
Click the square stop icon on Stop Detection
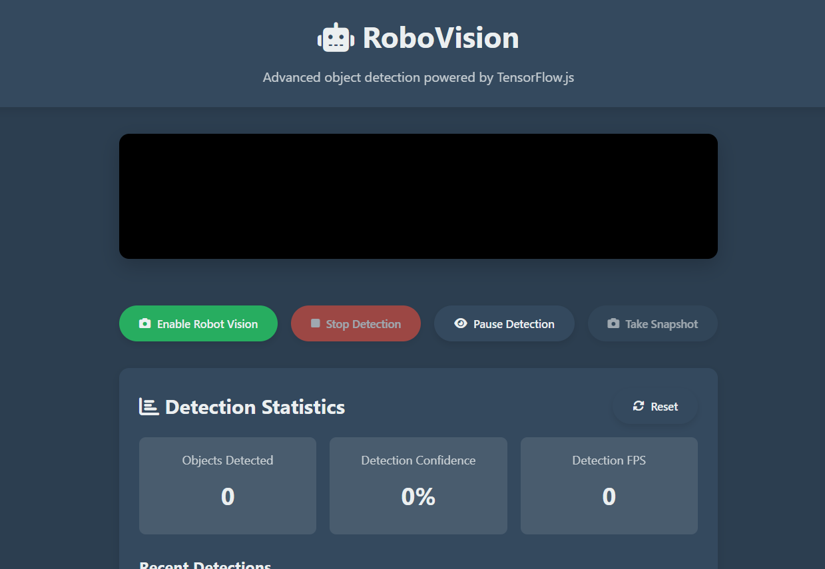[316, 323]
